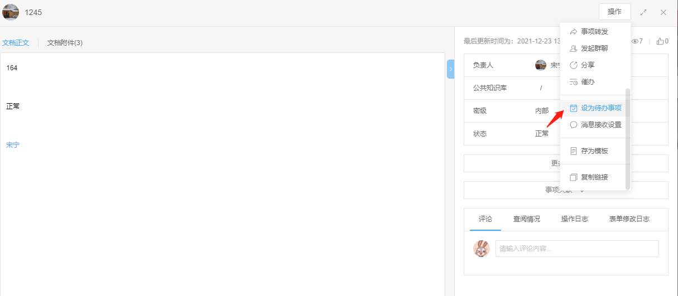Collapse the right side panel with arrow handle
Image resolution: width=678 pixels, height=296 pixels.
450,69
